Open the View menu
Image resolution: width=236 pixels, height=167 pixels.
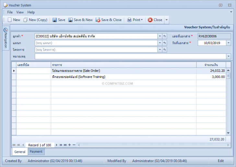(x=20, y=12)
